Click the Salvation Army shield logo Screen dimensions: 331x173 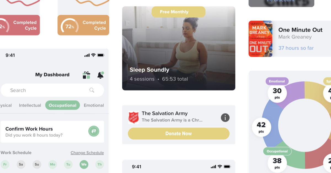click(x=134, y=117)
